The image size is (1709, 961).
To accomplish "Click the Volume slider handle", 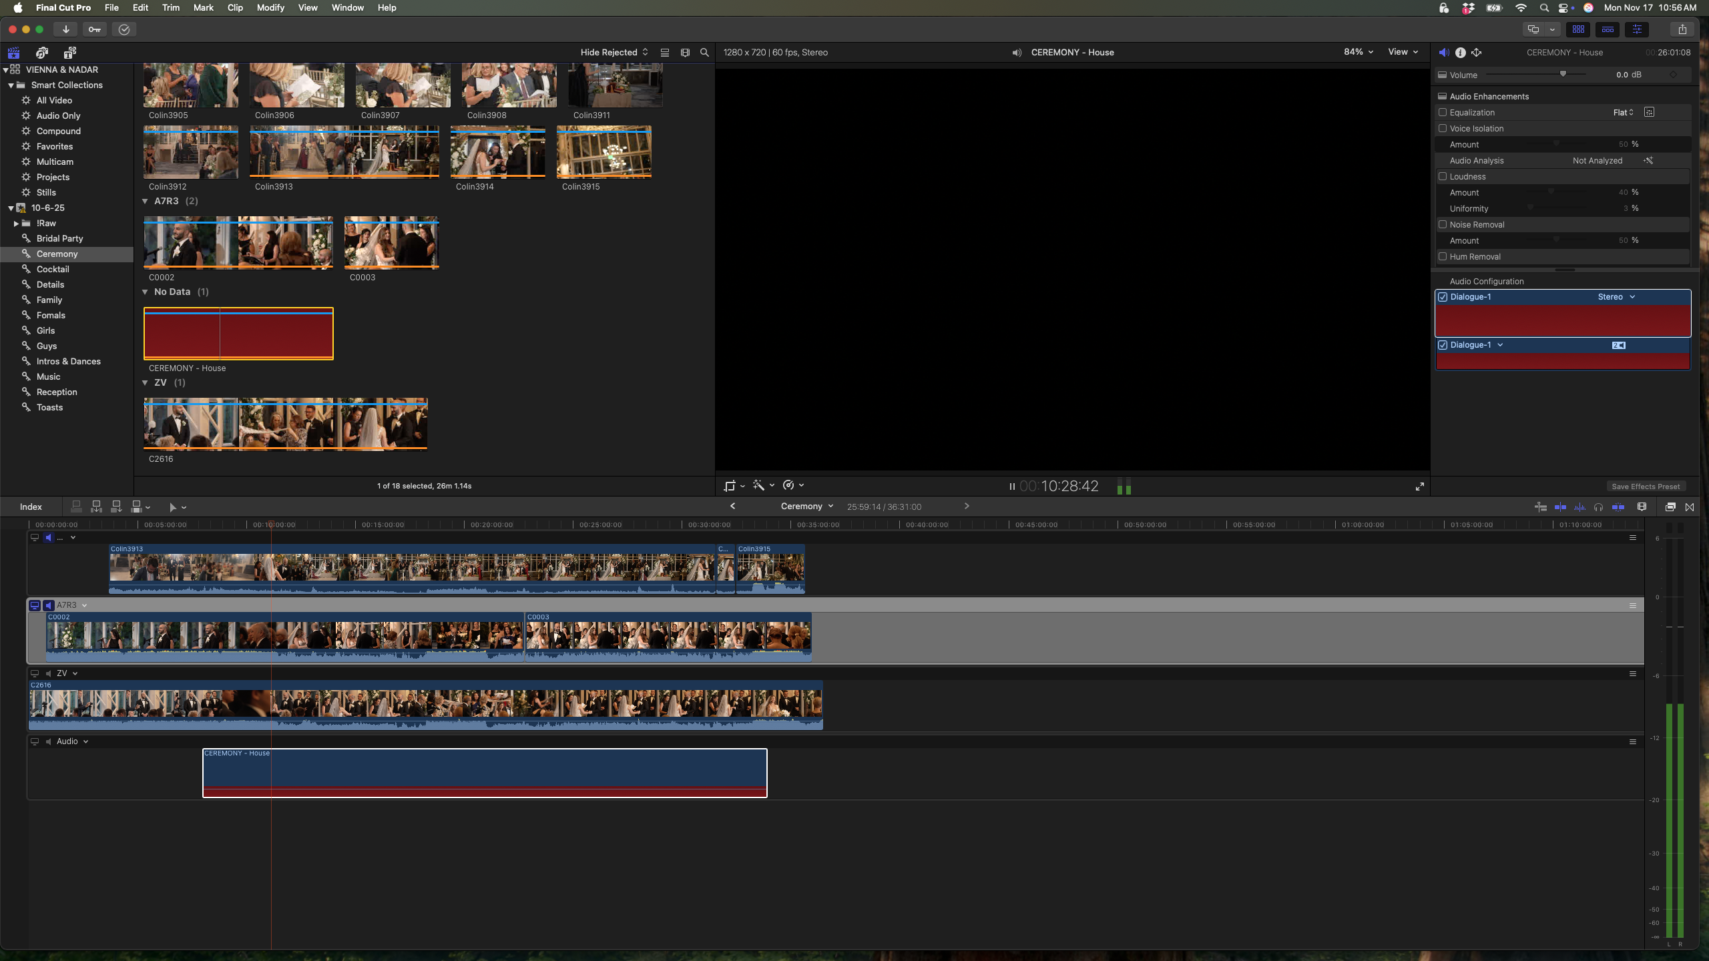I will [x=1563, y=74].
